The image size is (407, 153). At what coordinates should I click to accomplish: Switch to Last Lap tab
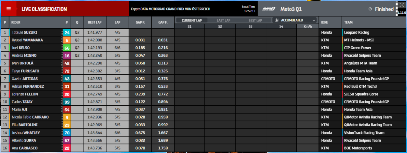coord(223,20)
